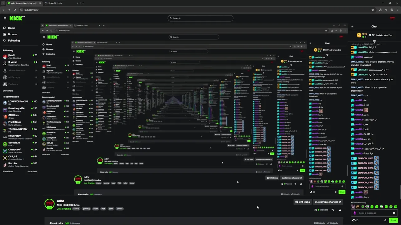Share the stream using the share icon
This screenshot has width=401, height=225.
click(x=333, y=210)
